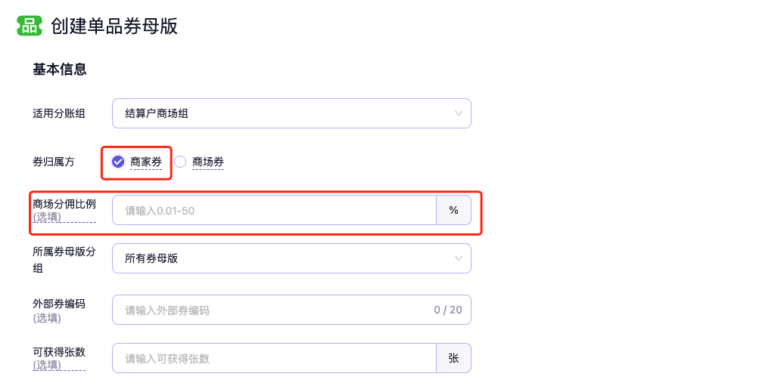
Task: Open the 结算户商场组 dropdown
Action: pyautogui.click(x=291, y=113)
